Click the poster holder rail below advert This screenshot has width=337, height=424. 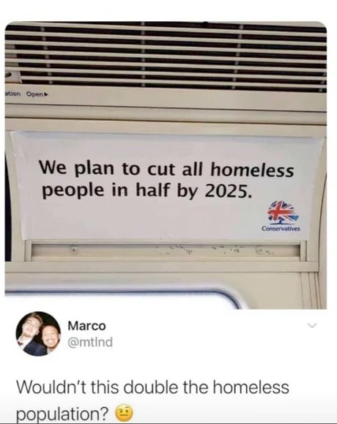click(x=166, y=250)
